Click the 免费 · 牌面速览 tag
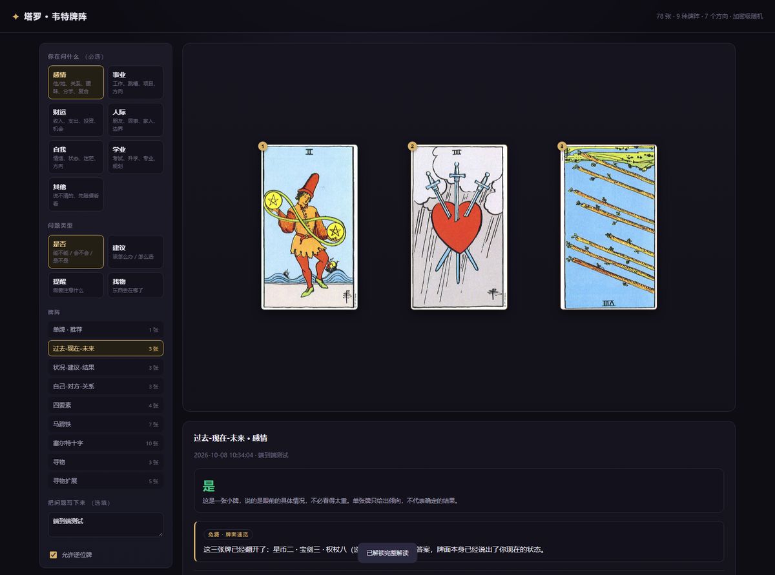Viewport: 775px width, 575px height. coord(227,534)
